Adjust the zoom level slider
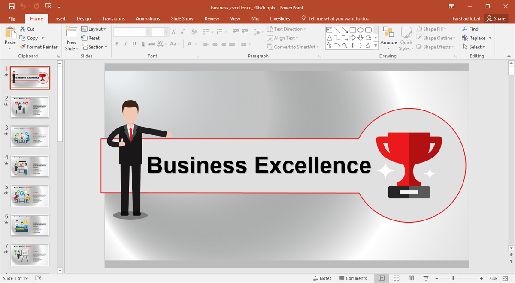This screenshot has height=283, width=515. 453,278
